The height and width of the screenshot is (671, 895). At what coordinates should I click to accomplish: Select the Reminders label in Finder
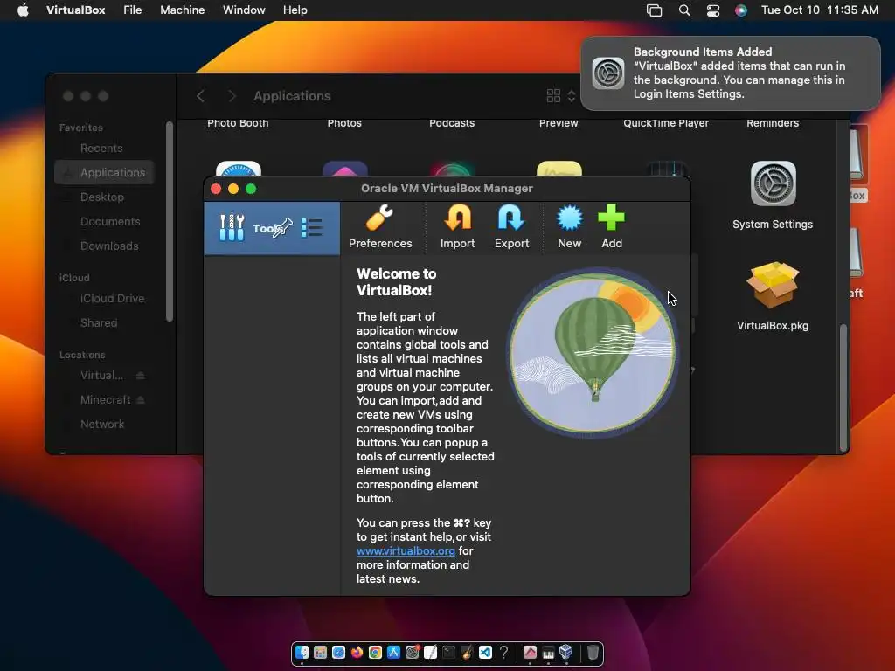pyautogui.click(x=773, y=122)
